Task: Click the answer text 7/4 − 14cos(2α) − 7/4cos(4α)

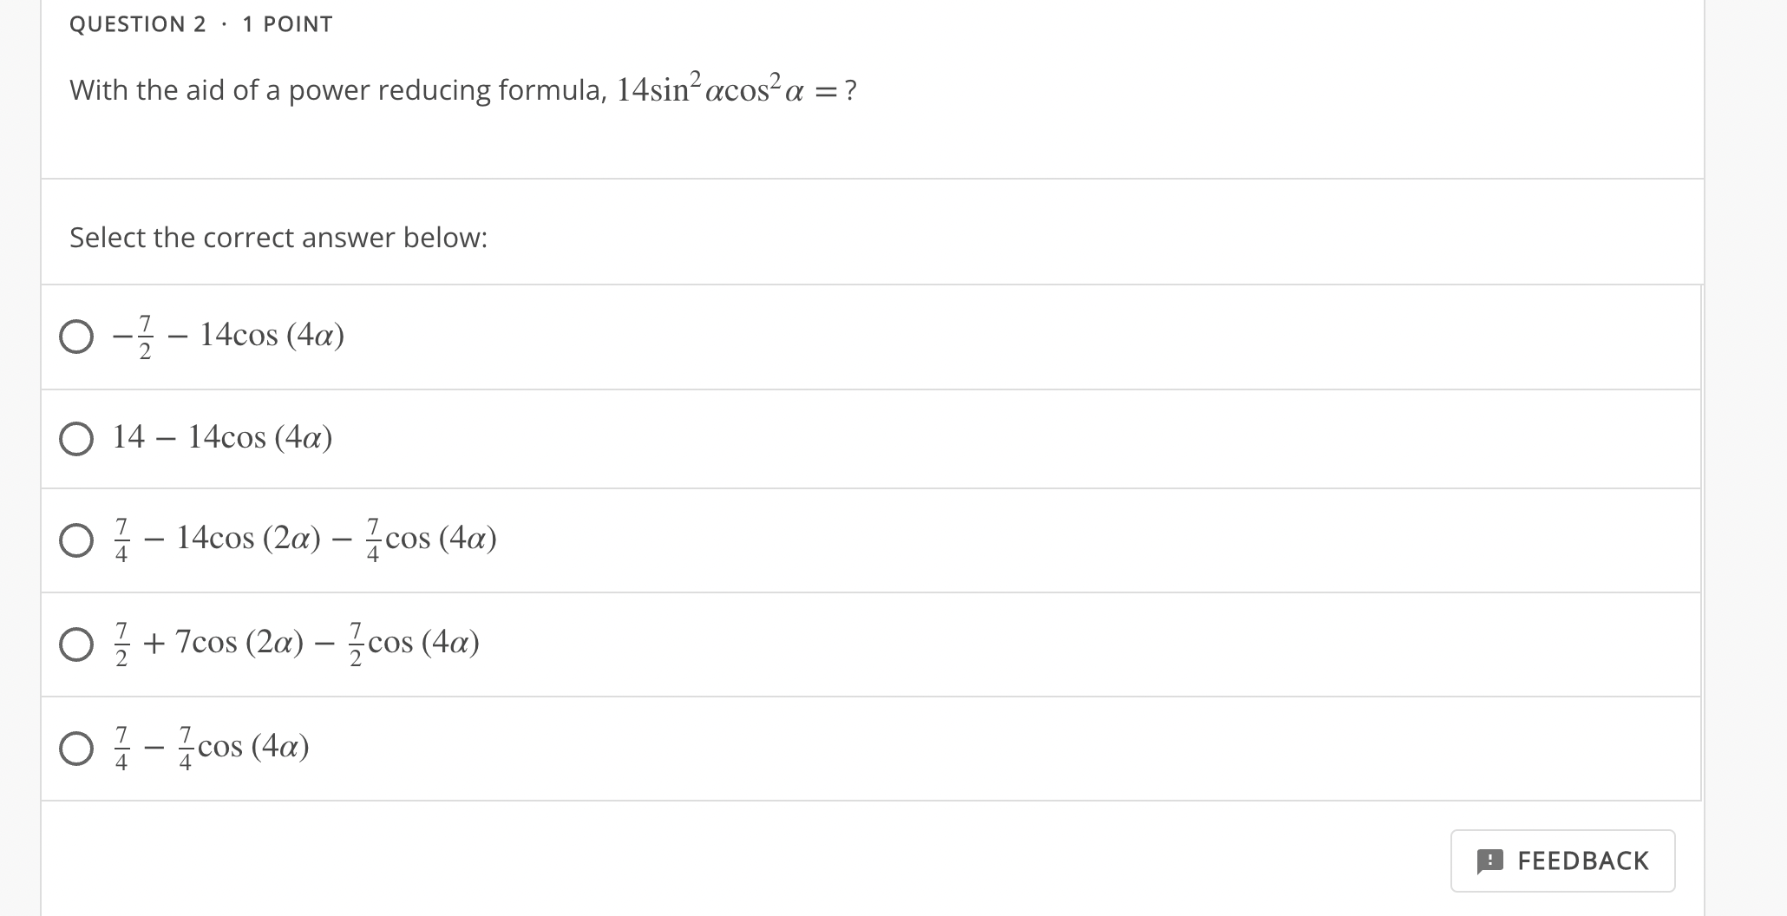Action: [x=304, y=540]
